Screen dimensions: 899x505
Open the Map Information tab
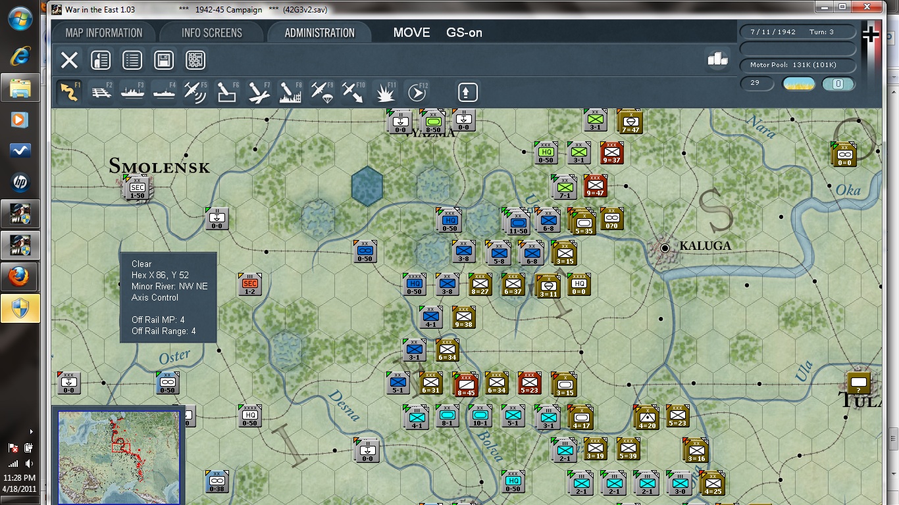point(104,32)
